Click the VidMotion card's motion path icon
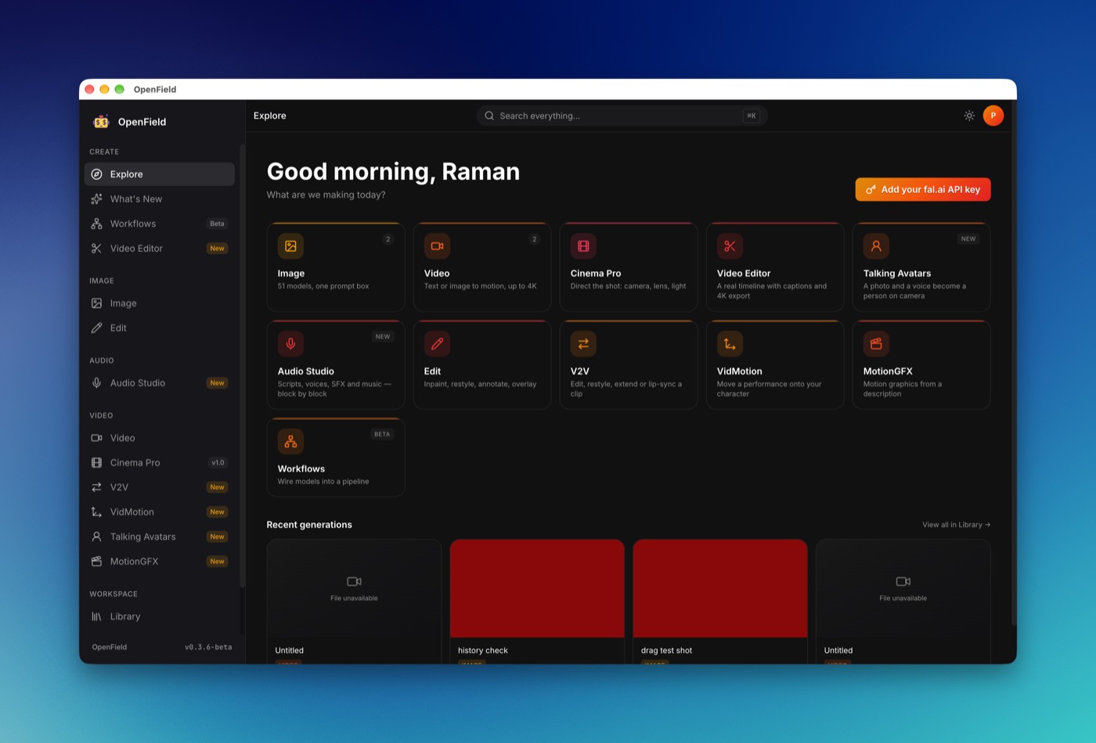1096x743 pixels. (x=730, y=344)
